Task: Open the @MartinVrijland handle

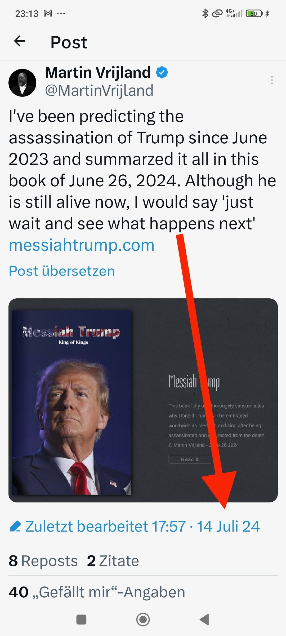Action: [99, 91]
